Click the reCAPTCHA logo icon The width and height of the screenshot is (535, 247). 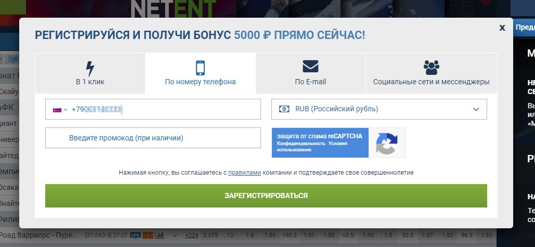[387, 143]
